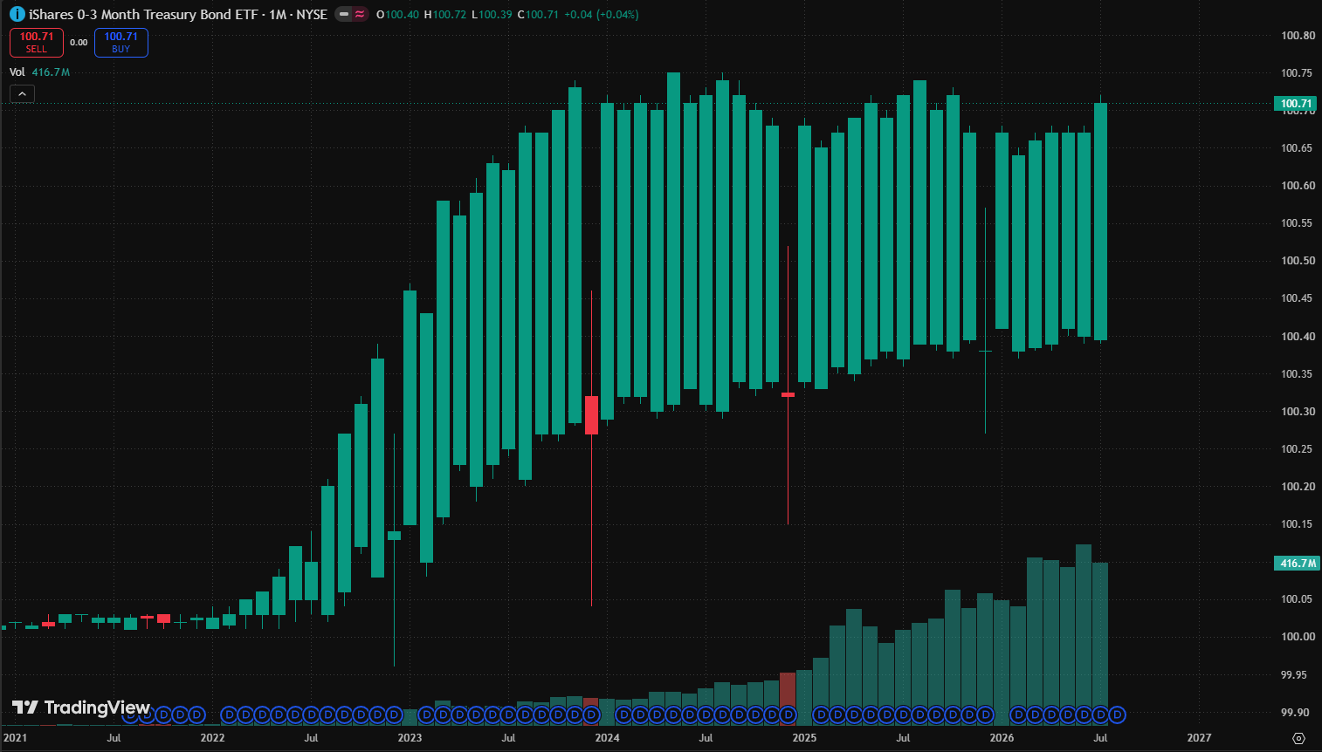Click the 99.90 price axis label
The image size is (1322, 752).
click(x=1294, y=713)
